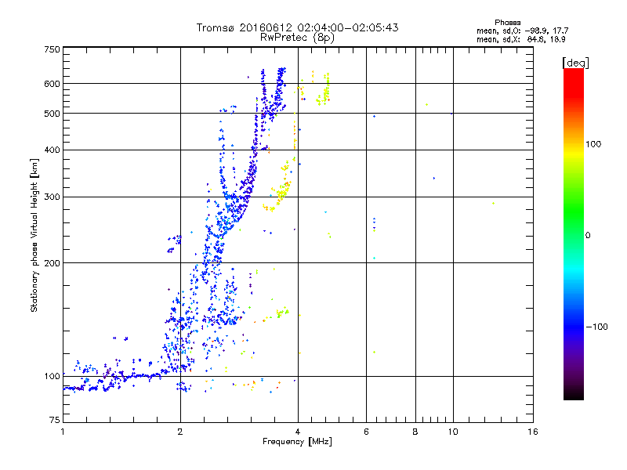This screenshot has width=627, height=470.
Task: Click the x-axis tick label '8'
Action: coord(415,432)
